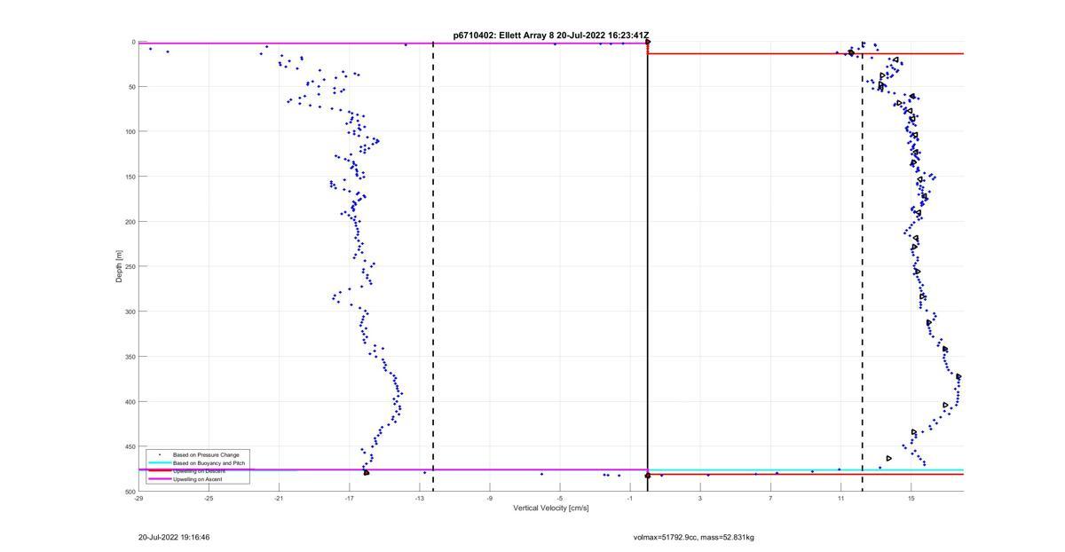Image resolution: width=1065 pixels, height=552 pixels.
Task: Click the x-axis tick label 11
Action: [x=840, y=499]
